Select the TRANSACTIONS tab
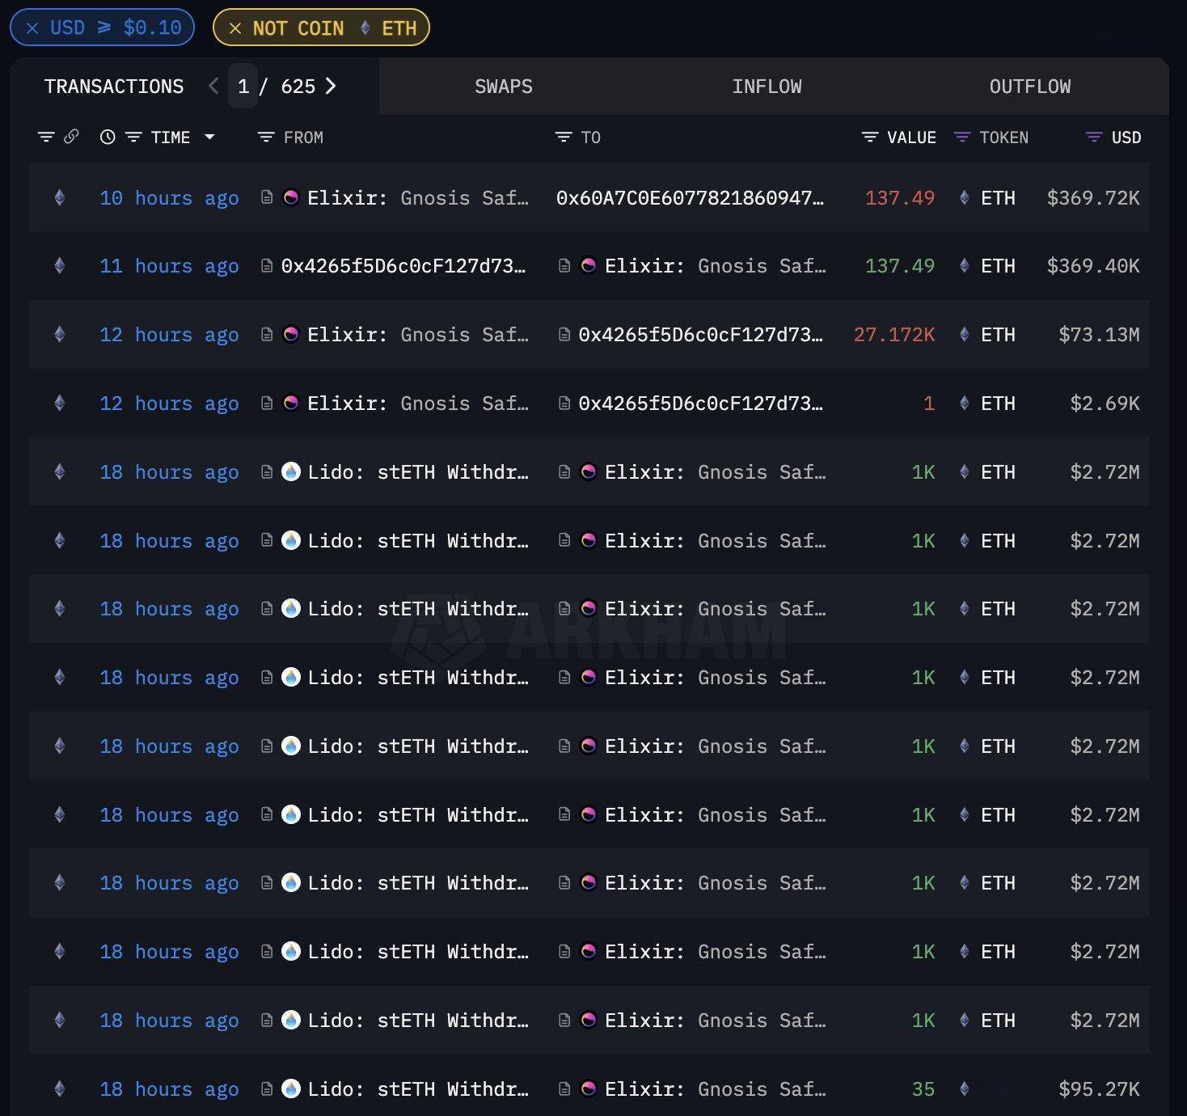 (114, 87)
